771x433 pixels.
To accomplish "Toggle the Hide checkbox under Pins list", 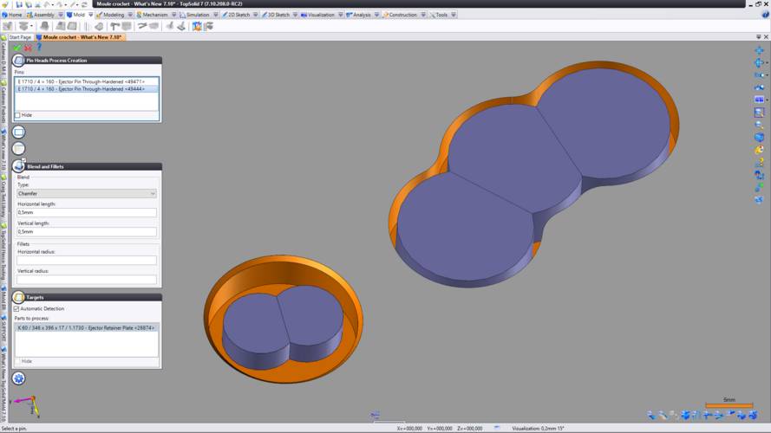I will tap(17, 115).
